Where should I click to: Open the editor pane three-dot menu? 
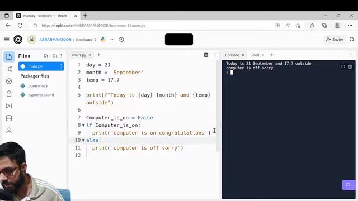point(215,55)
